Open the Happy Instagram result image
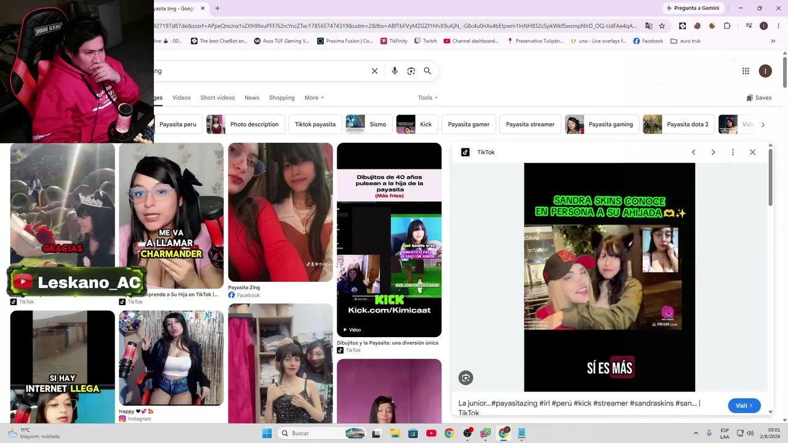Image resolution: width=788 pixels, height=443 pixels. pos(171,358)
